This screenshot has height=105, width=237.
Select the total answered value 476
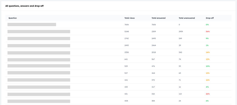pos(153,66)
